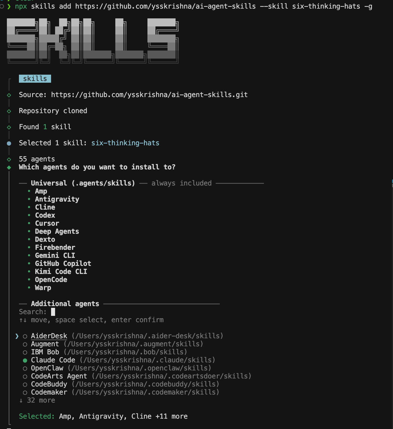This screenshot has height=429, width=393.
Task: Click the Firebender universal agent entry
Action: pos(55,248)
